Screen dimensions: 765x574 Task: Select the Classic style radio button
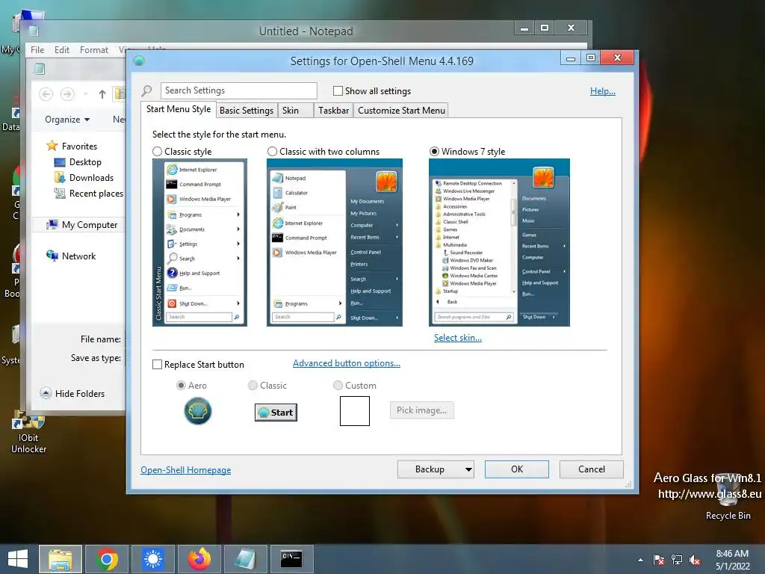157,151
